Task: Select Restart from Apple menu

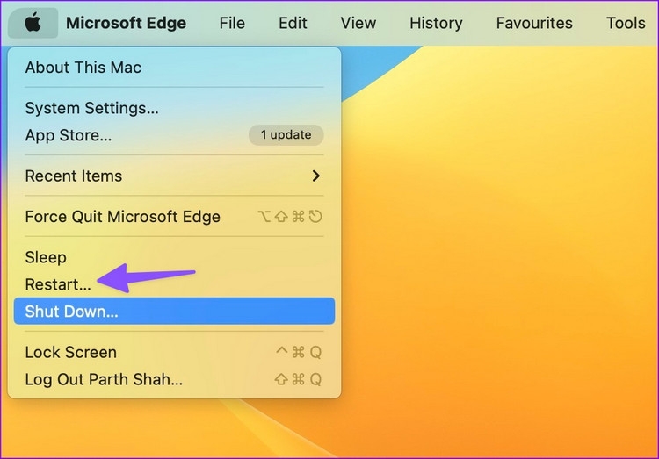Action: (x=175, y=284)
